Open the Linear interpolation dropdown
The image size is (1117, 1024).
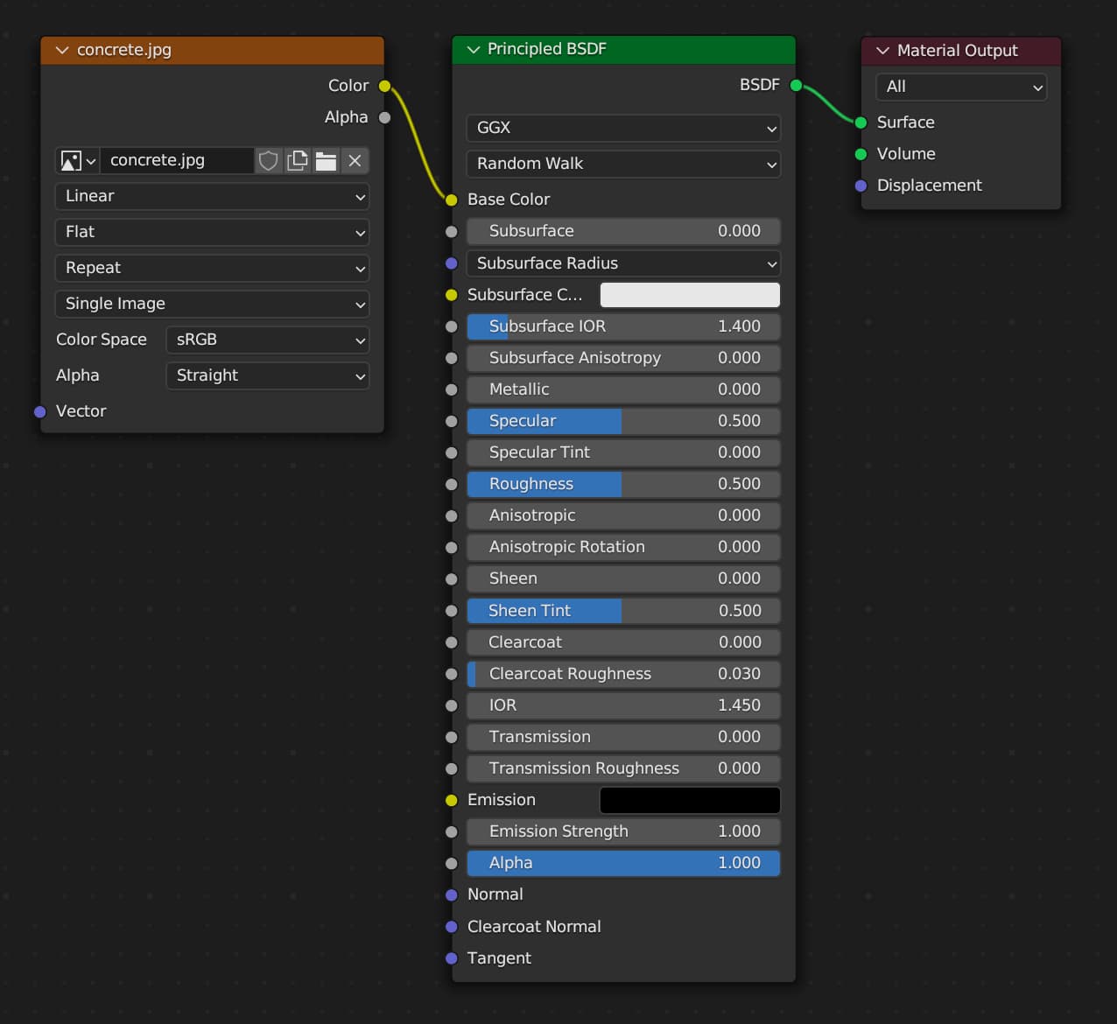pyautogui.click(x=212, y=196)
